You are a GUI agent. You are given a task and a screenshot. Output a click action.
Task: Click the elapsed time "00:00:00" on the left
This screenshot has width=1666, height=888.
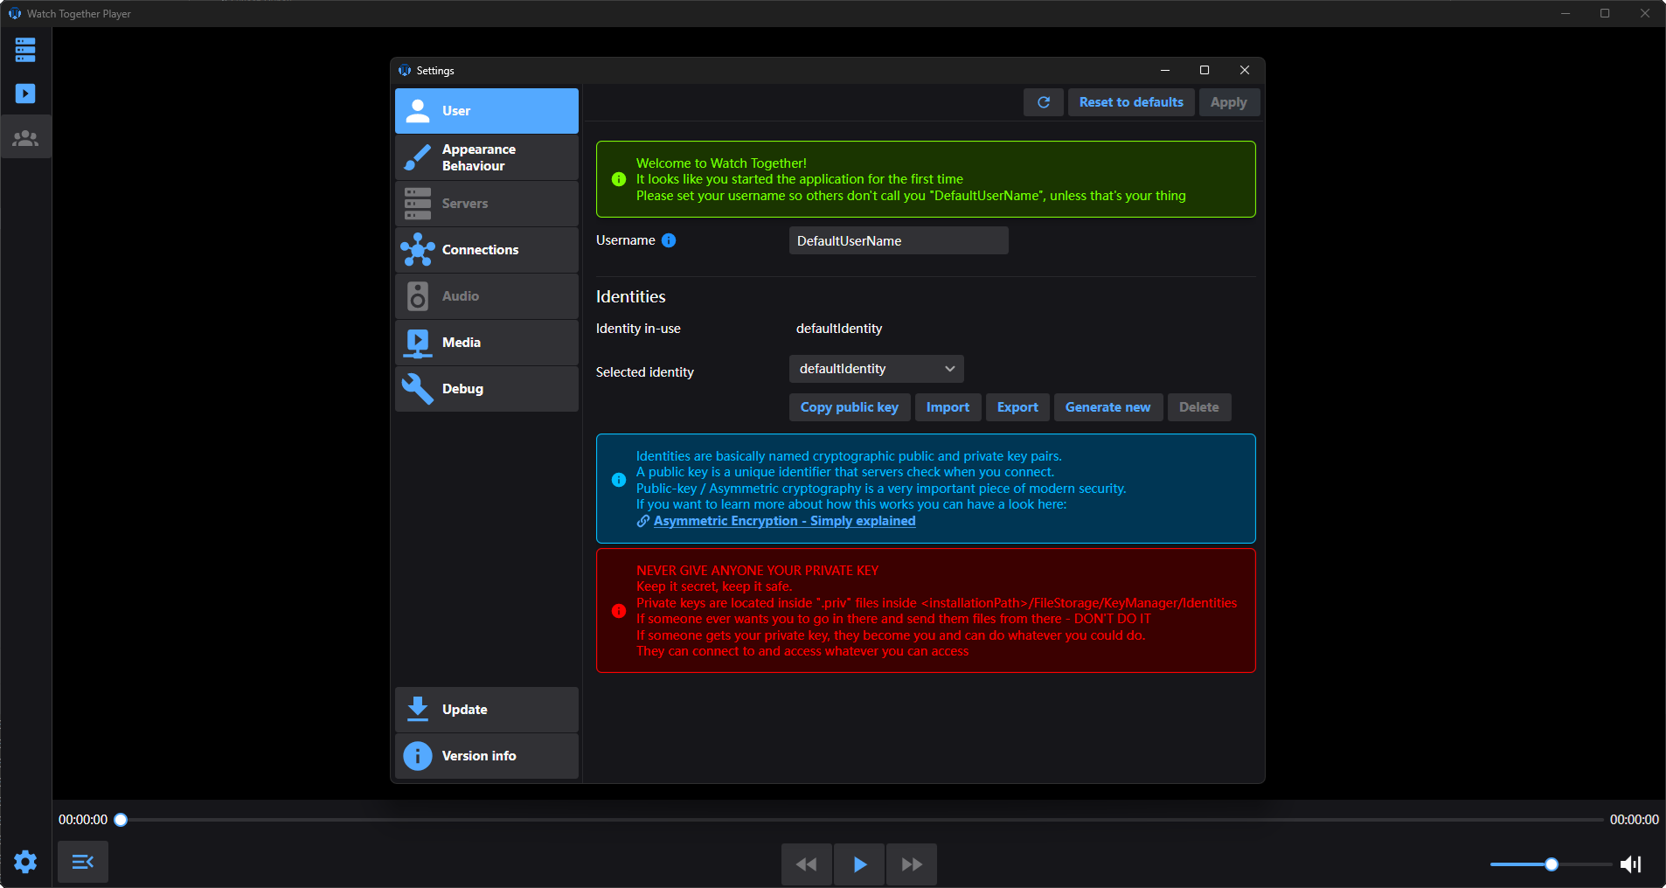83,820
